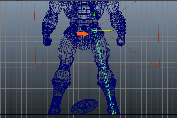
Task: Click the green Y-axis move manipulator arrowhead
Action: click(x=94, y=14)
